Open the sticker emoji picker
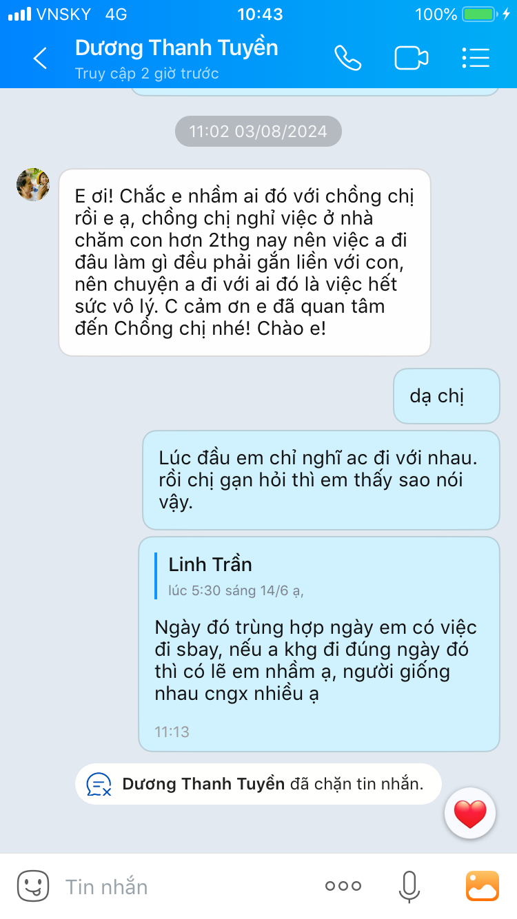Viewport: 517px width, 919px height. [33, 886]
